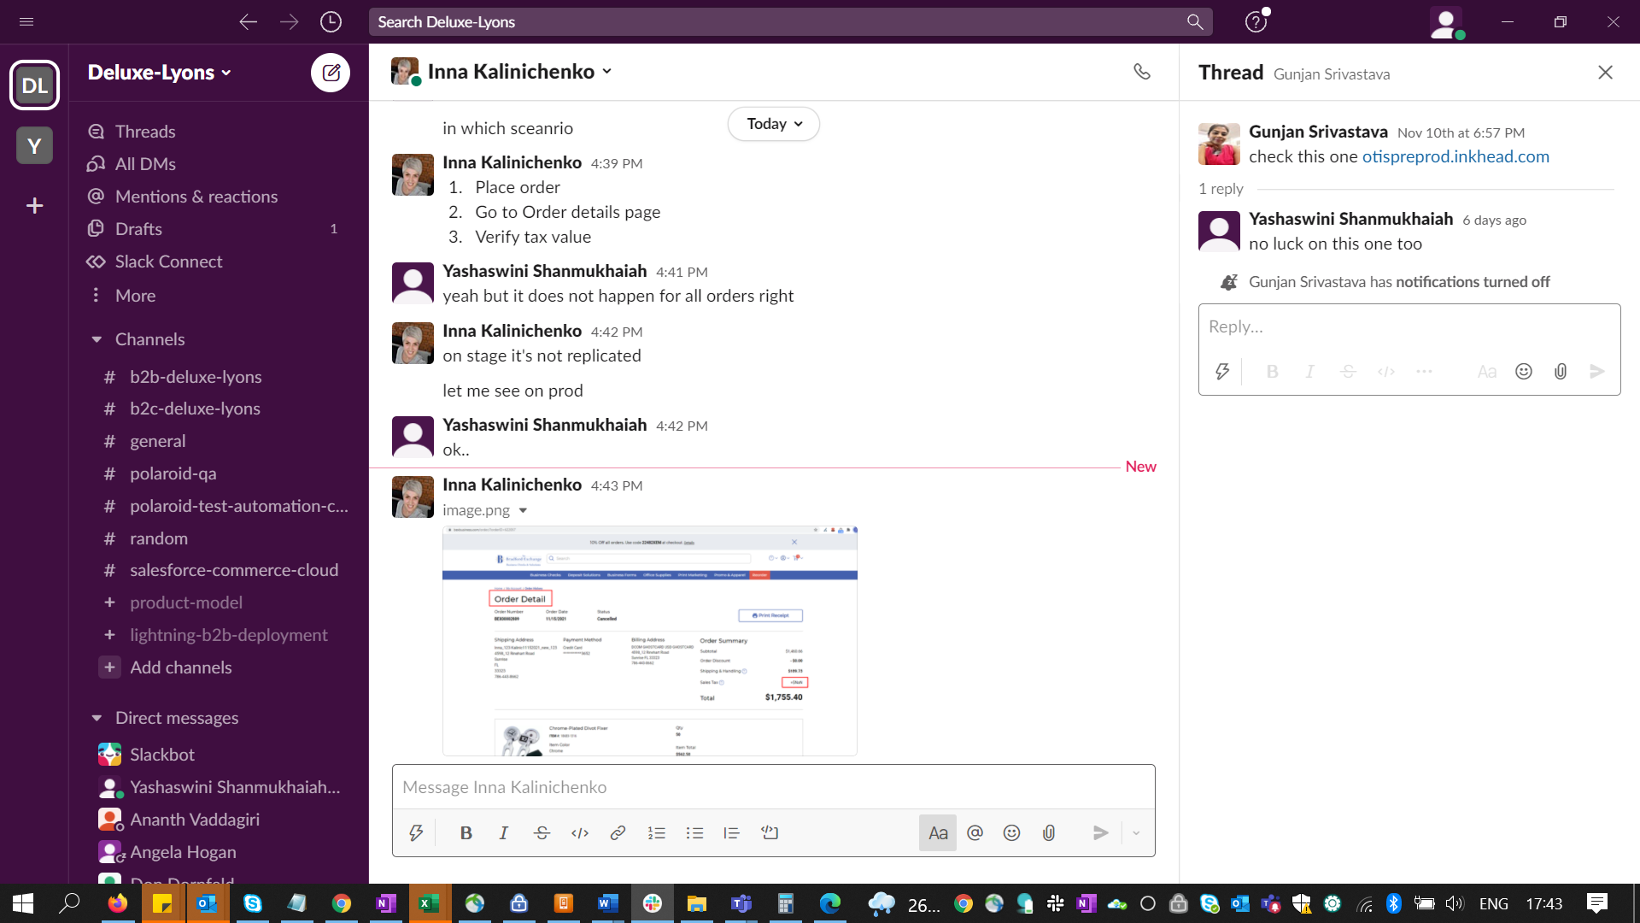The width and height of the screenshot is (1640, 923).
Task: Start a call with Inna Kalinichenko
Action: 1141,72
